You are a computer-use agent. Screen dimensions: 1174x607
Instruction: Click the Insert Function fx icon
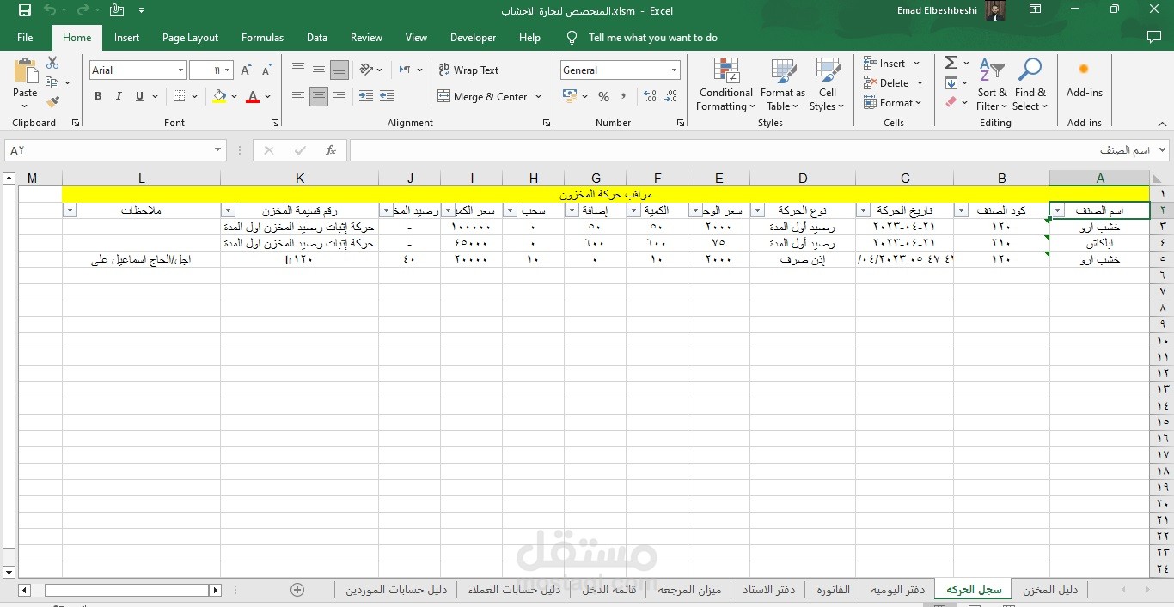tap(331, 150)
